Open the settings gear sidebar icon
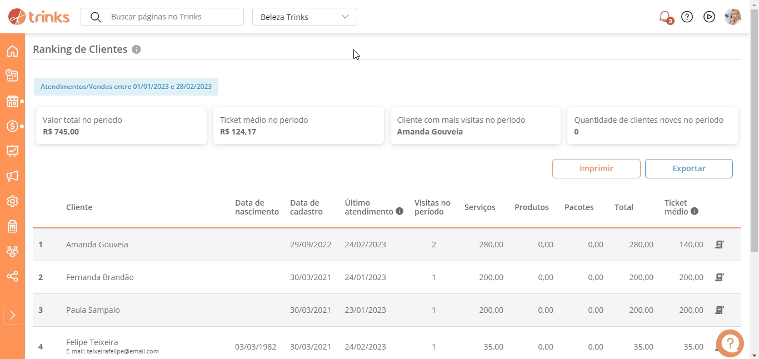Image resolution: width=759 pixels, height=359 pixels. (x=12, y=201)
